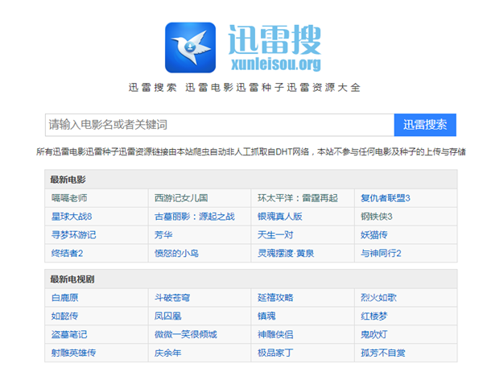Open the 延禧攻略 TV series link
The image size is (483, 368).
click(275, 298)
